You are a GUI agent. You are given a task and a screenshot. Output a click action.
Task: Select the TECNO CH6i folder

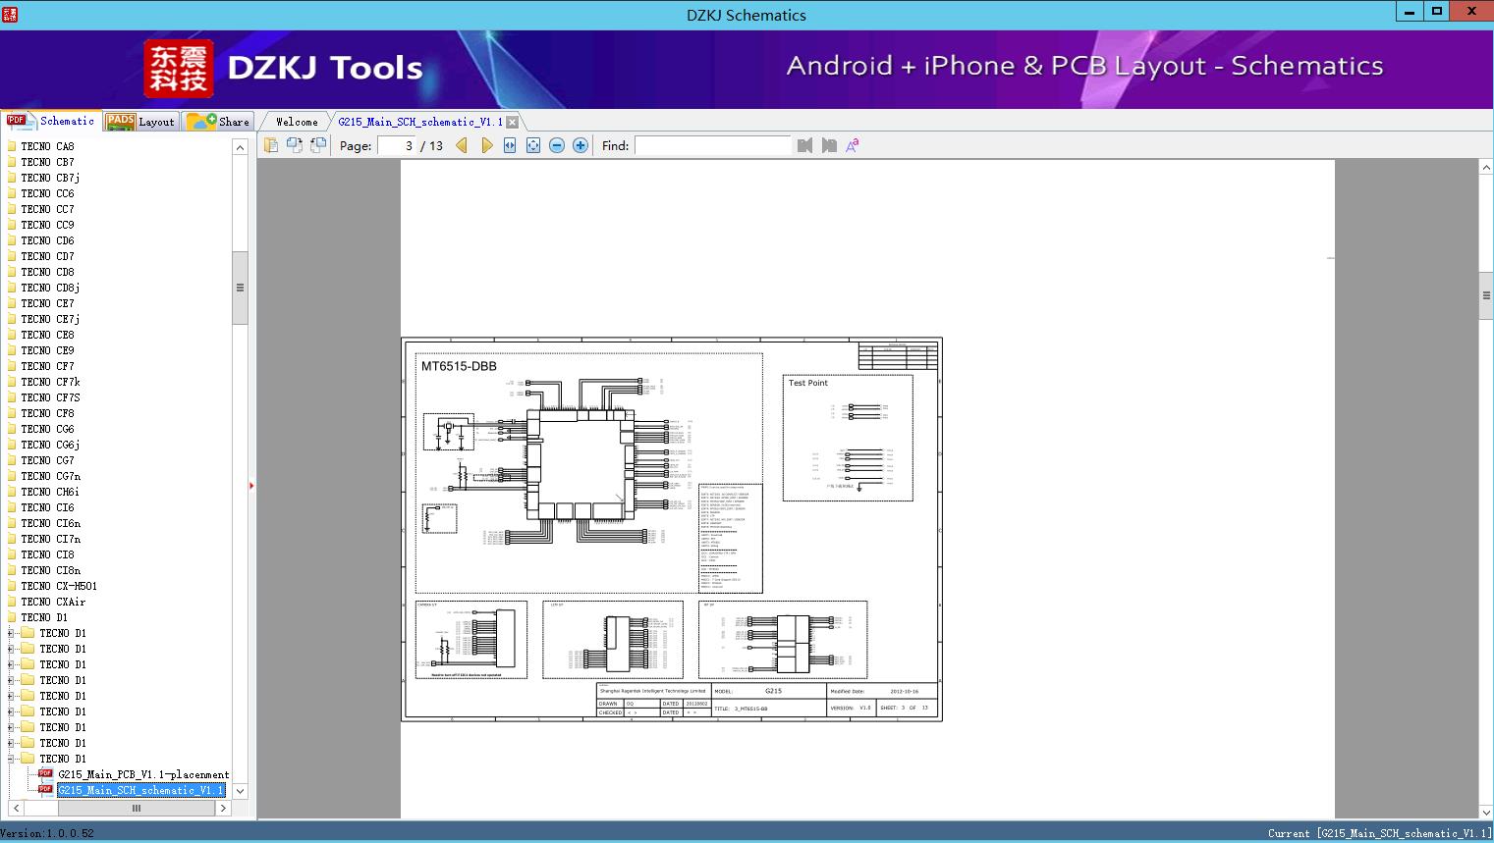[x=50, y=492]
